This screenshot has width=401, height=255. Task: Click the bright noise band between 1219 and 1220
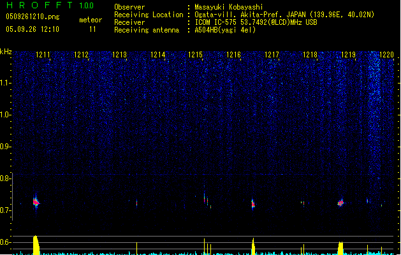[x=374, y=115]
